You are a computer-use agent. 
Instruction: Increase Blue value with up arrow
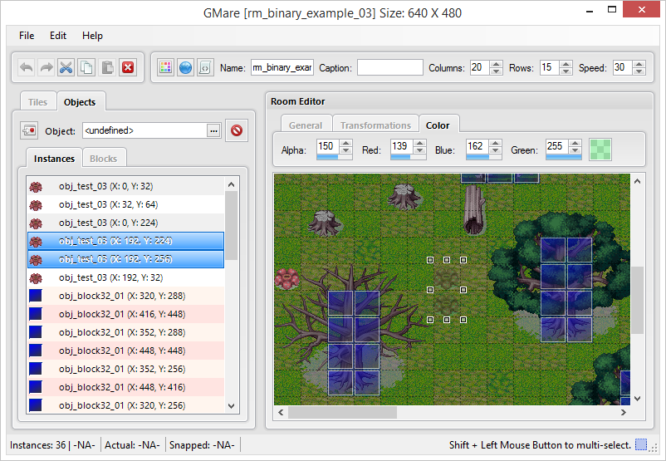point(495,143)
